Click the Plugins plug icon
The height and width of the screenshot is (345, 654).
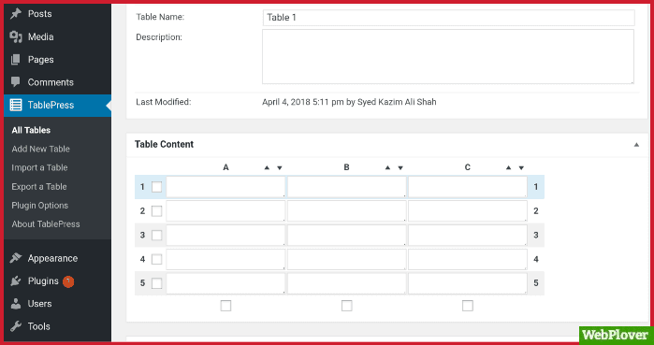tap(16, 280)
